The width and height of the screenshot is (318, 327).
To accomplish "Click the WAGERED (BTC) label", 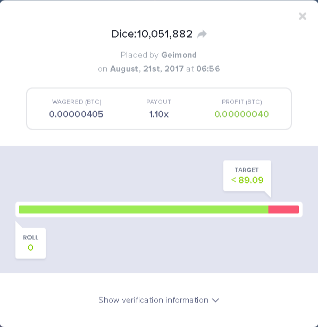I will 77,102.
